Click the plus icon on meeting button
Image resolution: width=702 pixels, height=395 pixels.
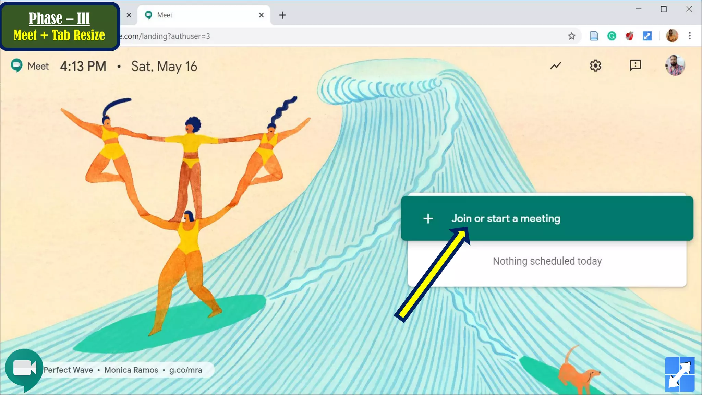[x=428, y=219]
